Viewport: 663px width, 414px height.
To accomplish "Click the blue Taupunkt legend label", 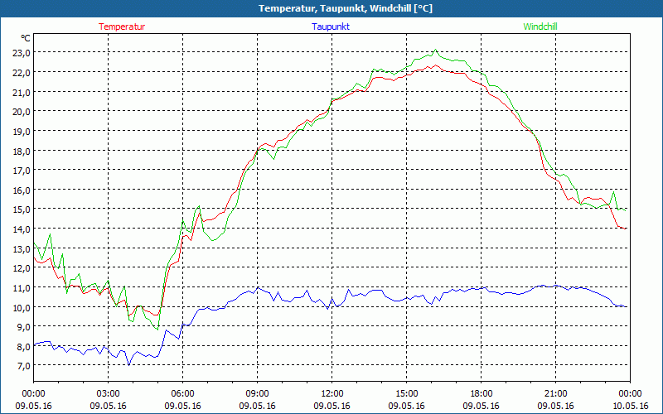I will pos(331,26).
